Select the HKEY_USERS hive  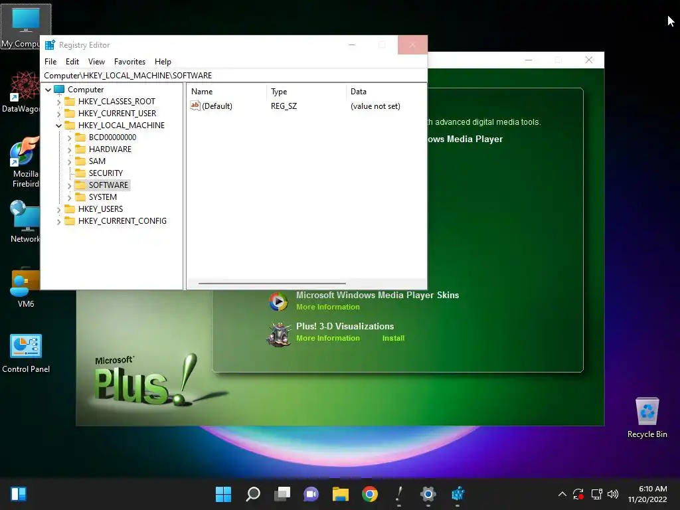(x=100, y=209)
